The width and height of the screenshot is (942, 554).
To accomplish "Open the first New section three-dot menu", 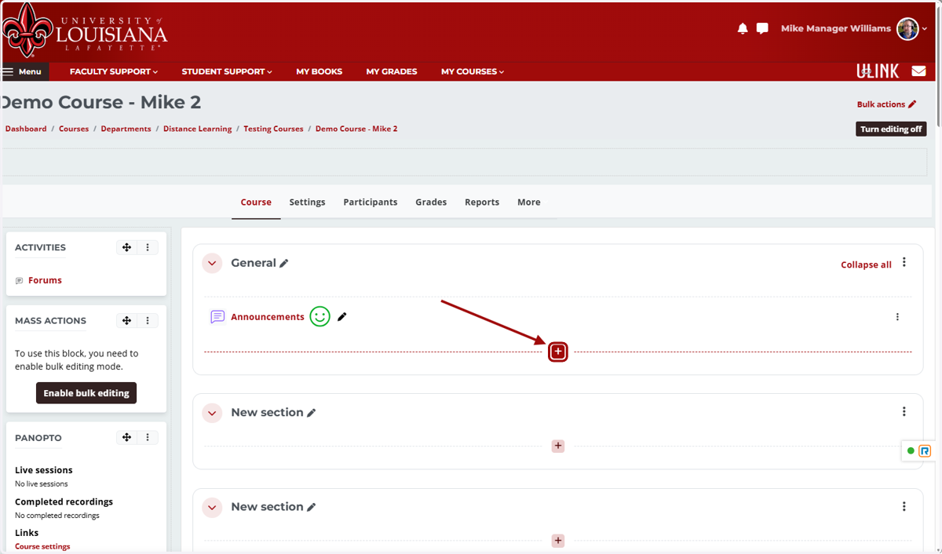I will coord(904,411).
